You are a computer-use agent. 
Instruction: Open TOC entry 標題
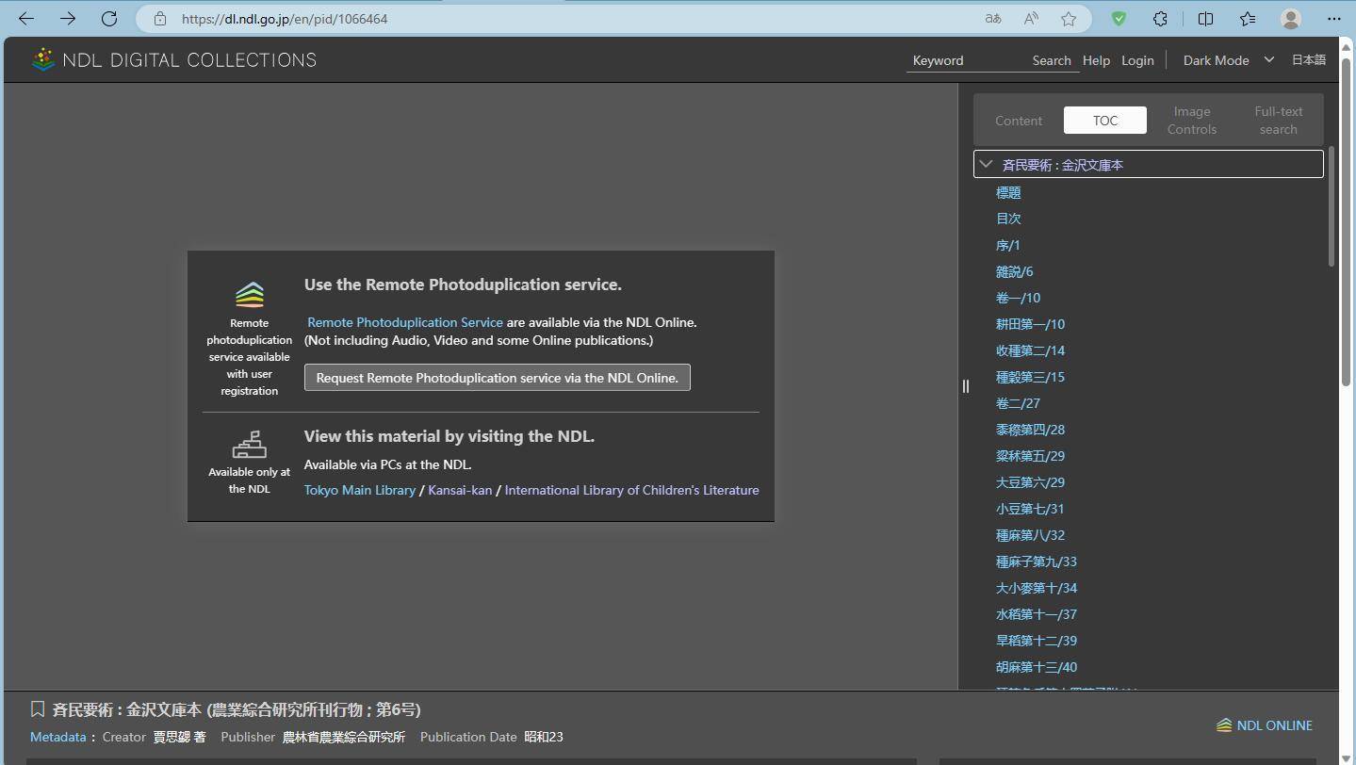click(1008, 192)
